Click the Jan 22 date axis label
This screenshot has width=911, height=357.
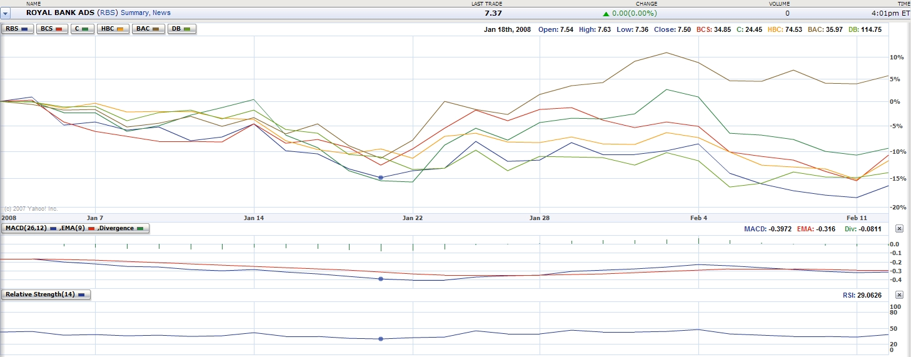point(413,218)
